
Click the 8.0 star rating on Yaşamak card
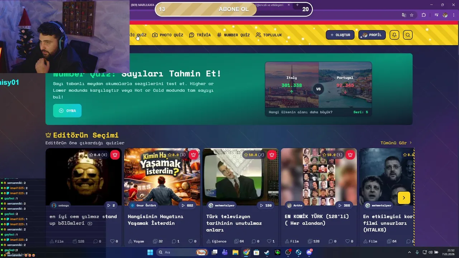pyautogui.click(x=177, y=155)
